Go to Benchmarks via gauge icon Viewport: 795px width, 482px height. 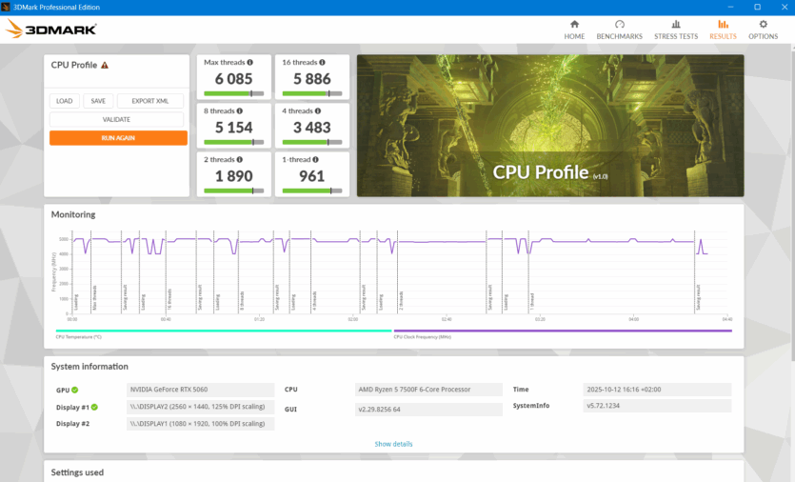[x=619, y=24]
